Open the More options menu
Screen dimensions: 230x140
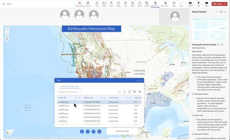pyautogui.click(x=181, y=4)
